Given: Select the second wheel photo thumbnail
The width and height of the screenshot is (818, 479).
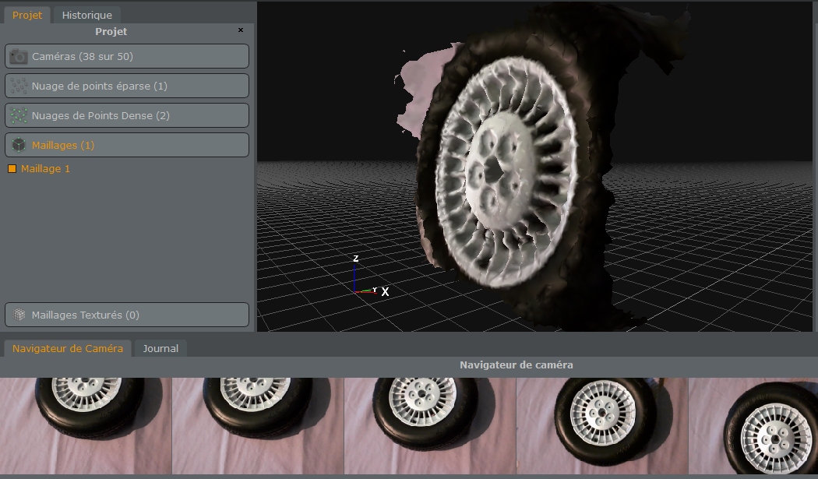Looking at the screenshot, I should point(258,426).
